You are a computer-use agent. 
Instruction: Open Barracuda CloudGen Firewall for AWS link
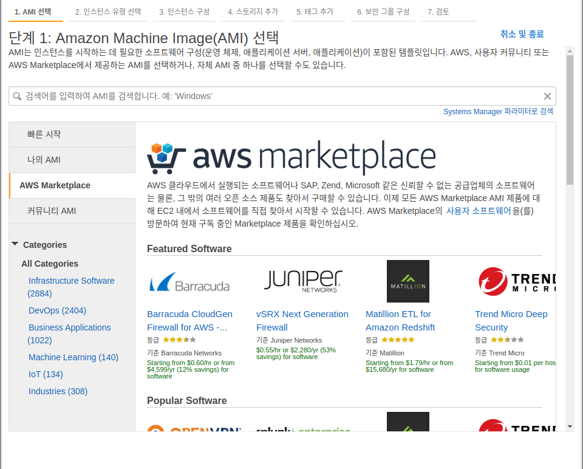point(189,321)
